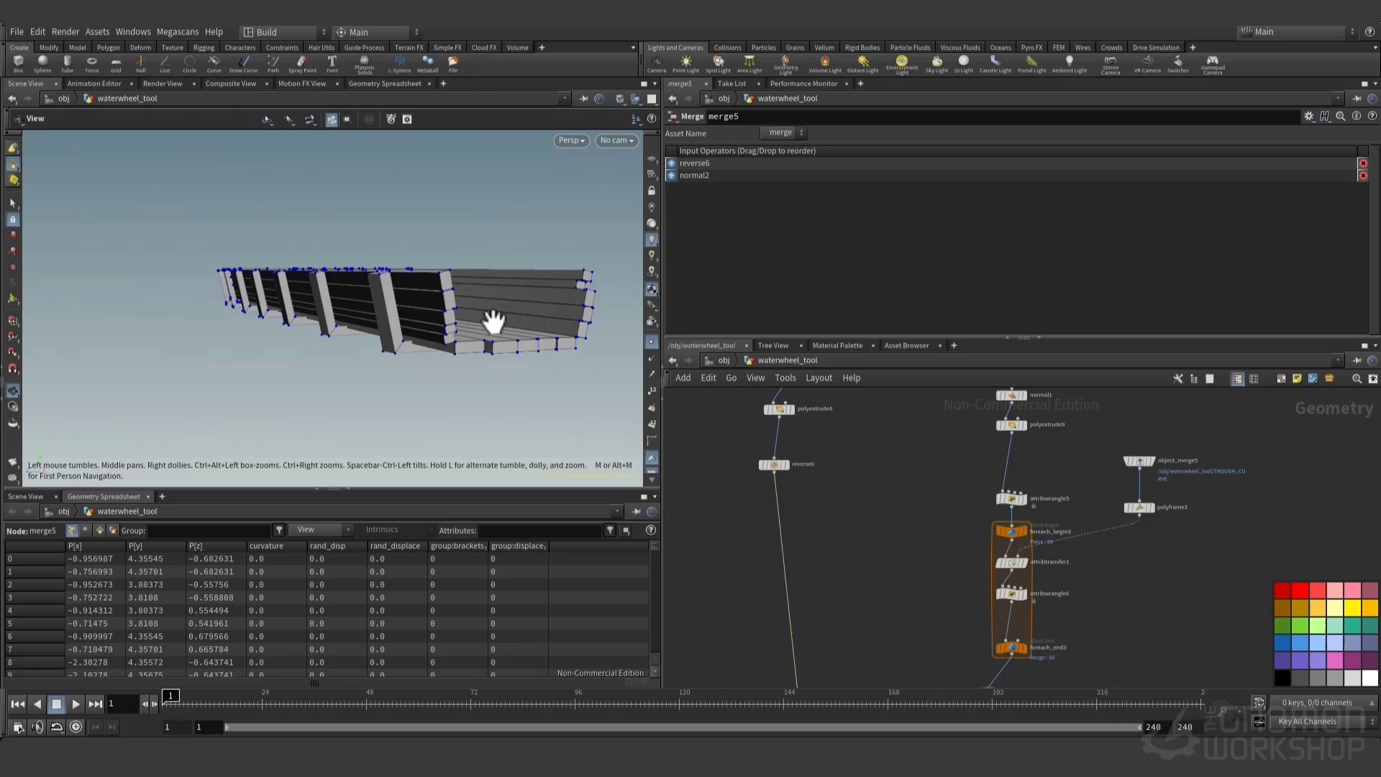Open the Build desktop dropdown
Viewport: 1381px width, 777px height.
click(x=283, y=32)
